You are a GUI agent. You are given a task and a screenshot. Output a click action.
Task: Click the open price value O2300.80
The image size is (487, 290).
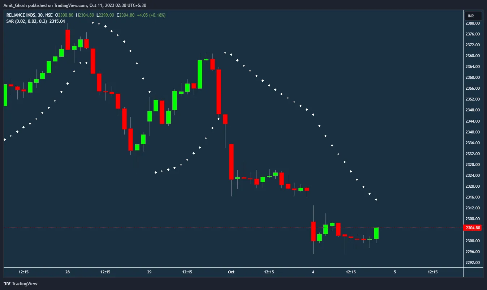pos(64,15)
